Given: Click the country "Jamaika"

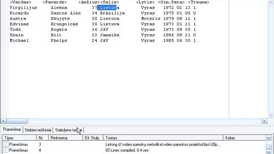Looking at the screenshot, I should [x=110, y=35].
